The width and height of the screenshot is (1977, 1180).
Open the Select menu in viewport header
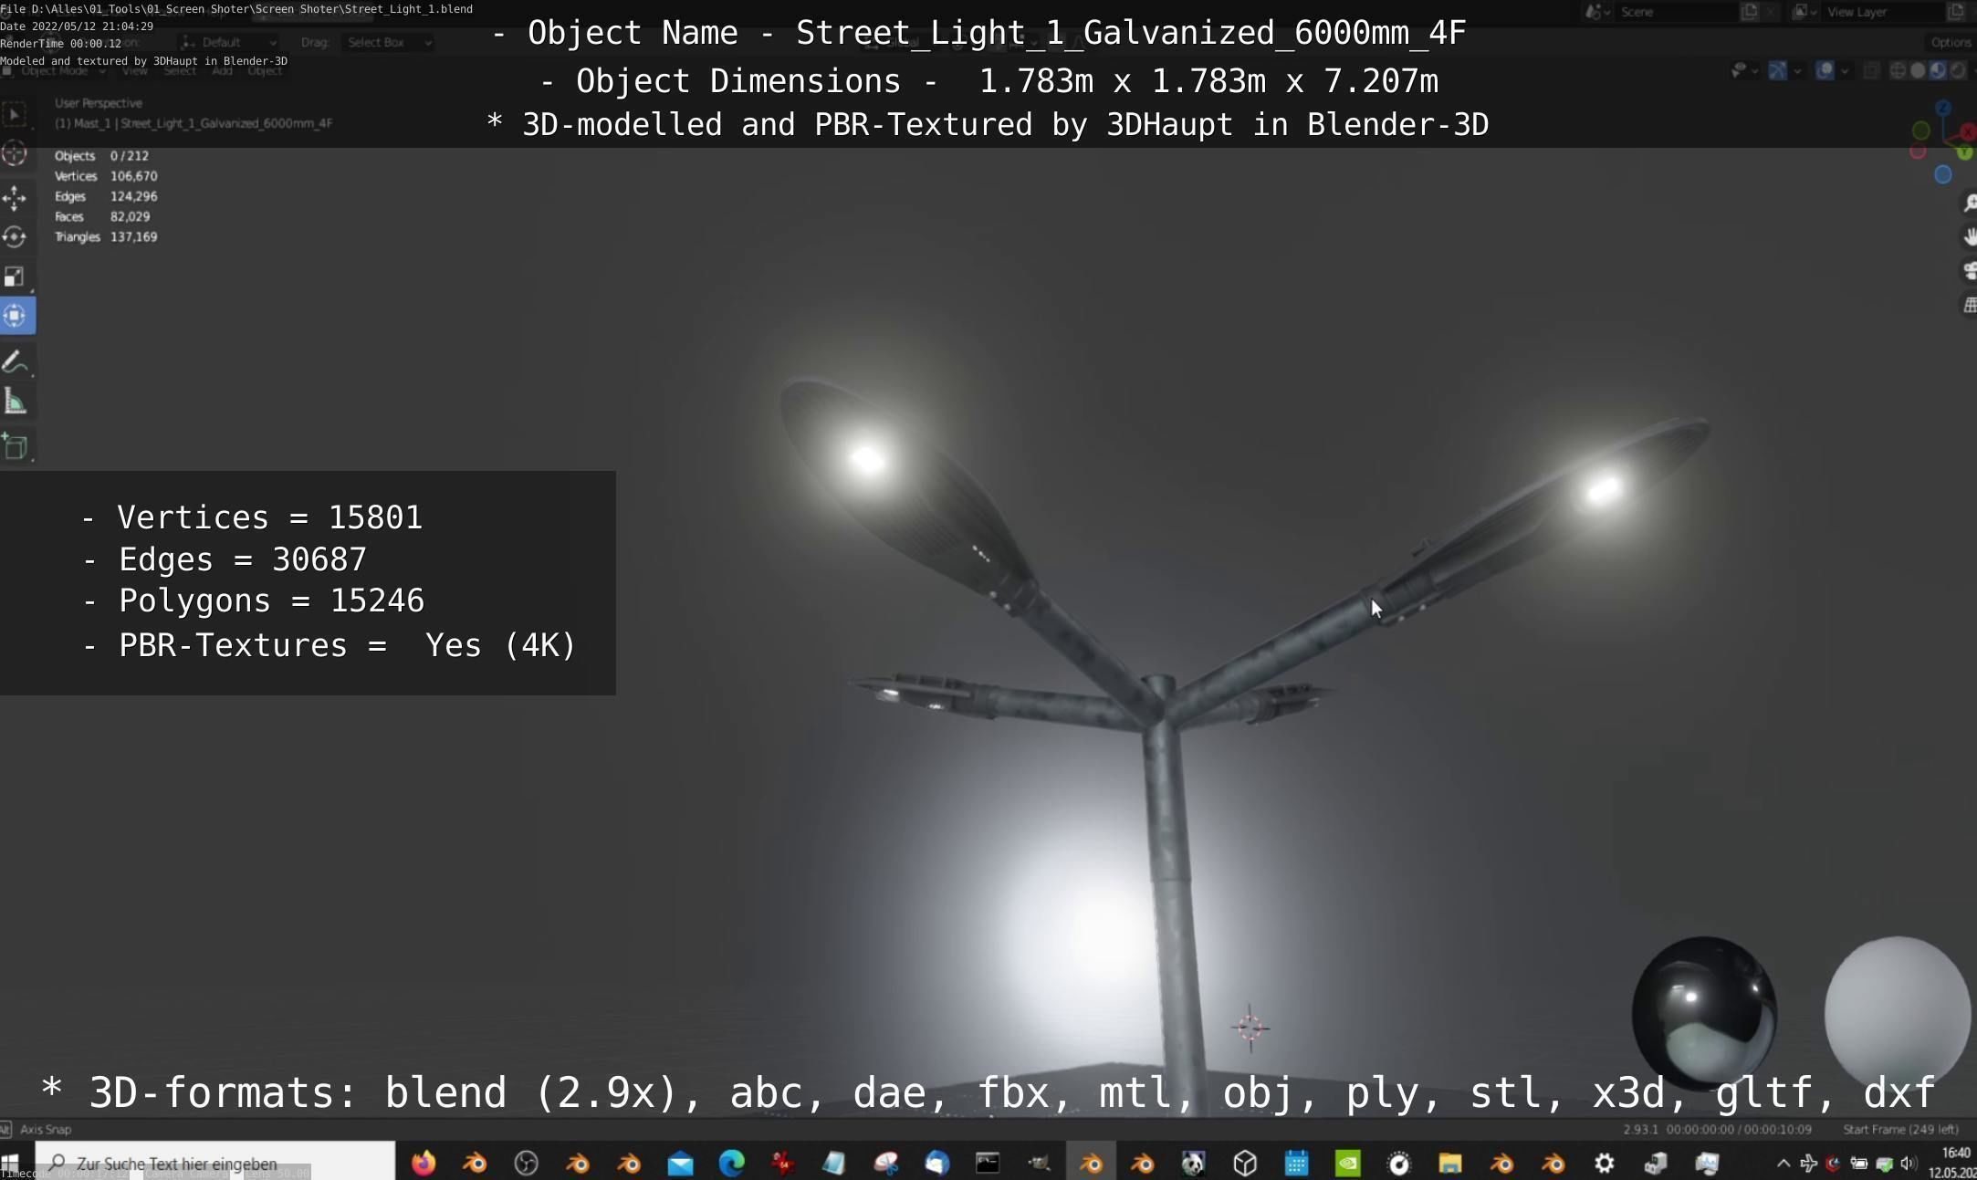[x=180, y=70]
